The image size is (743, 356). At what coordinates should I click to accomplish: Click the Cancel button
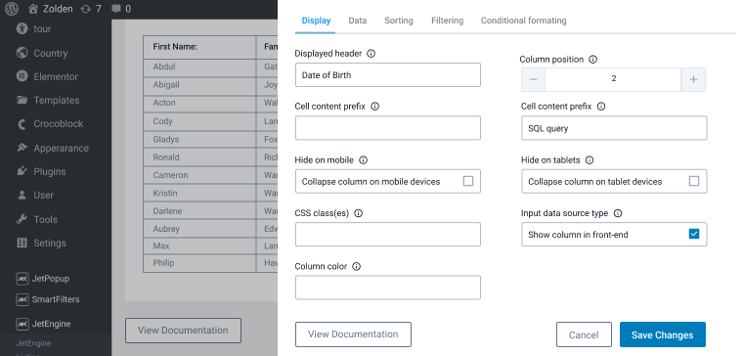pyautogui.click(x=584, y=334)
